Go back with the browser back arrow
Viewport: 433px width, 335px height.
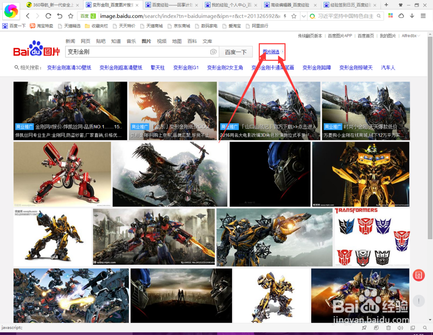[28, 16]
